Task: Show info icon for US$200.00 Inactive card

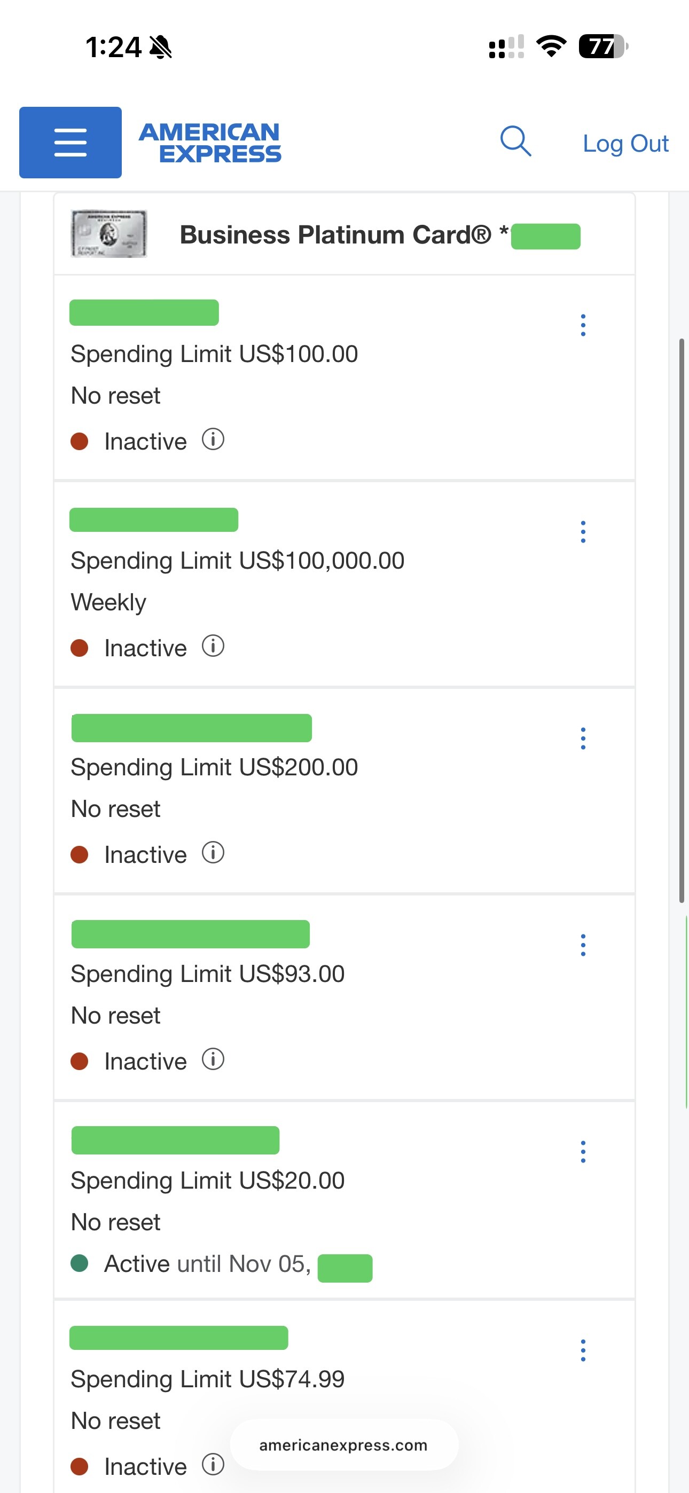Action: coord(213,853)
